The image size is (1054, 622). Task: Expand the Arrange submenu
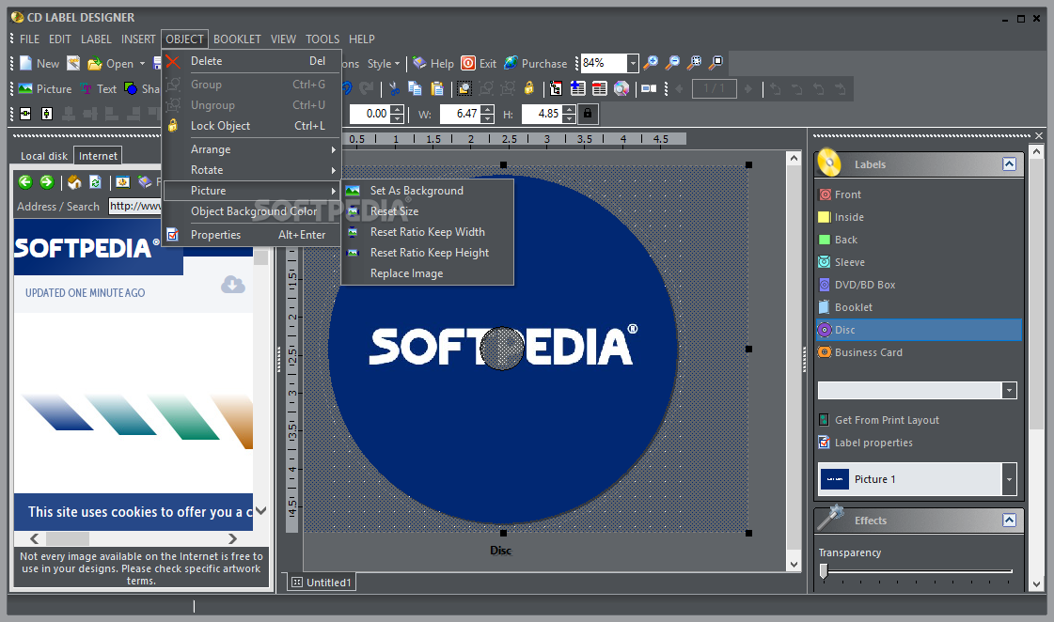point(252,149)
